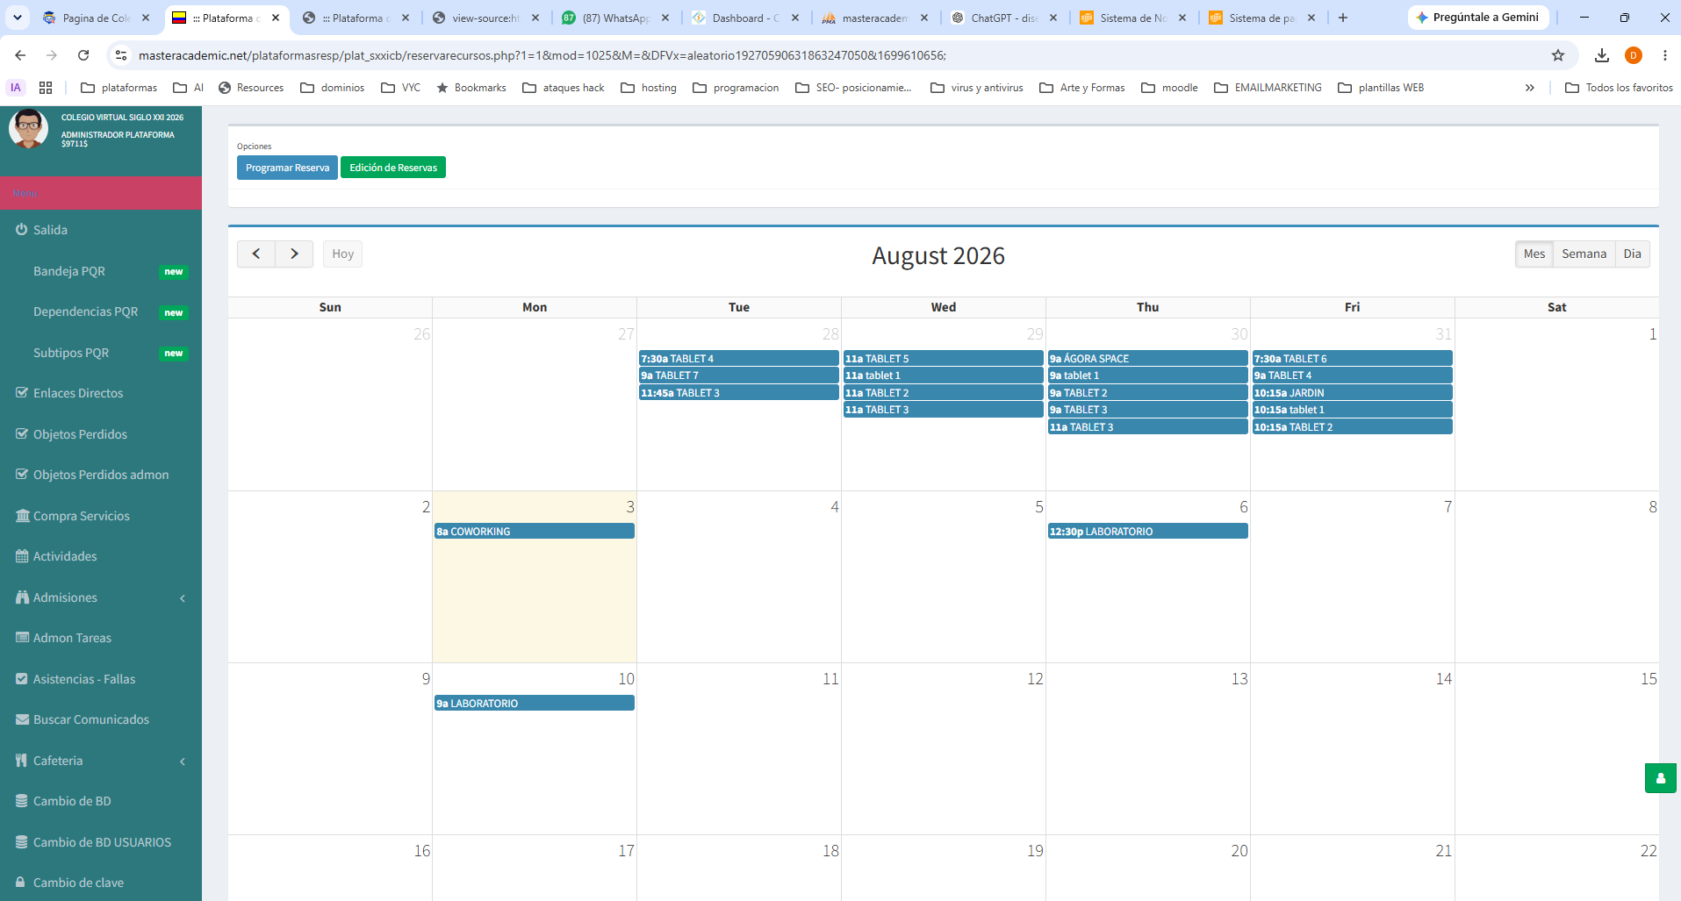This screenshot has height=901, width=1681.
Task: Click the Salida power icon
Action: click(x=22, y=230)
